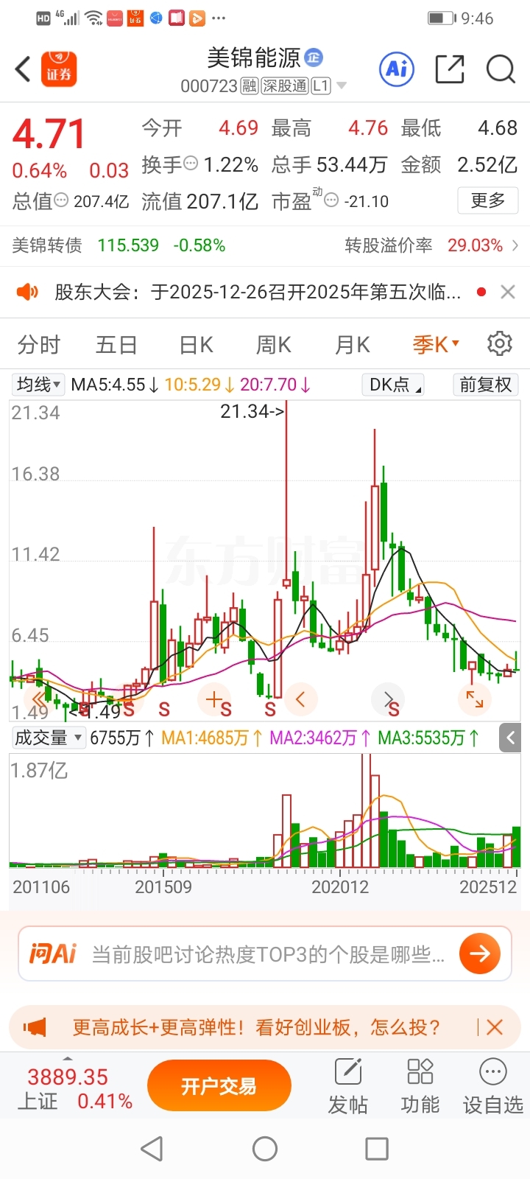The image size is (530, 1179).
Task: Tap the Android back navigation button
Action: click(x=152, y=1148)
